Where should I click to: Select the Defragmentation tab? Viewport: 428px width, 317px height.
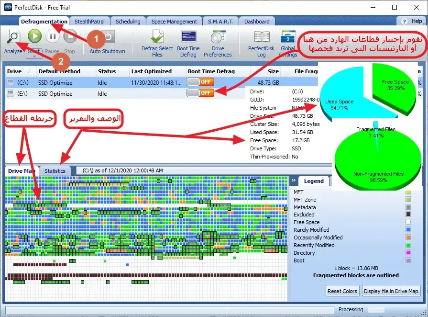(44, 22)
